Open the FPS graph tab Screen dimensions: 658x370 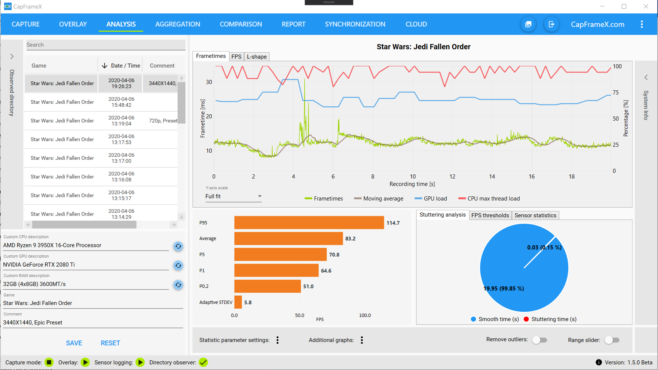[x=236, y=57]
